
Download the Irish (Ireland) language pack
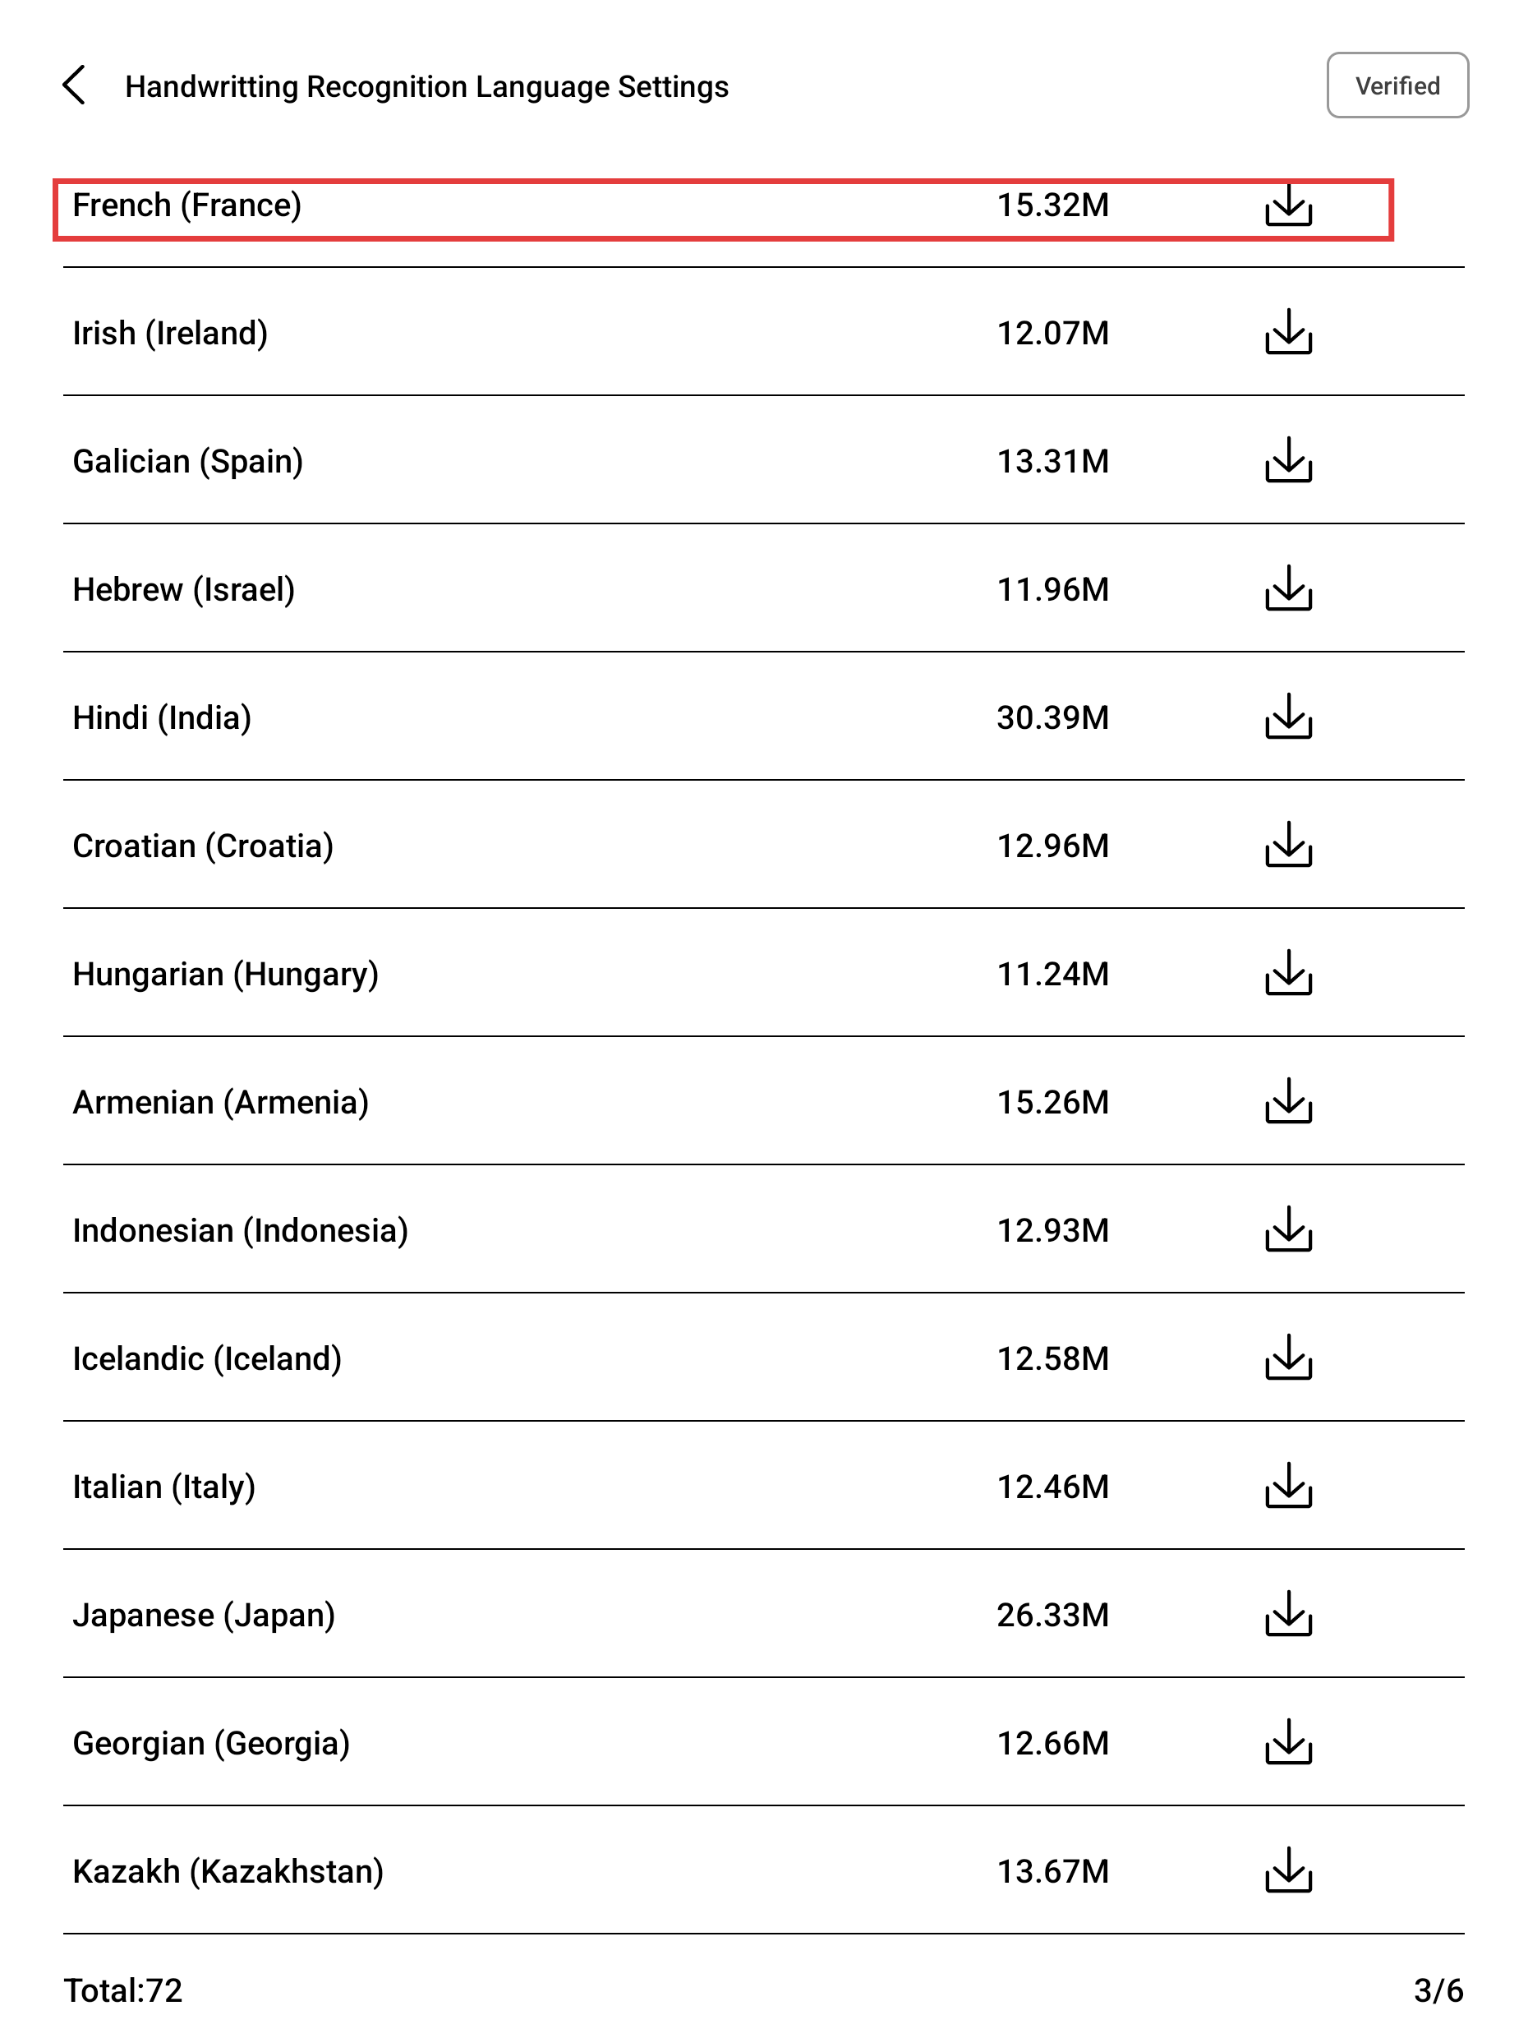pos(1287,333)
